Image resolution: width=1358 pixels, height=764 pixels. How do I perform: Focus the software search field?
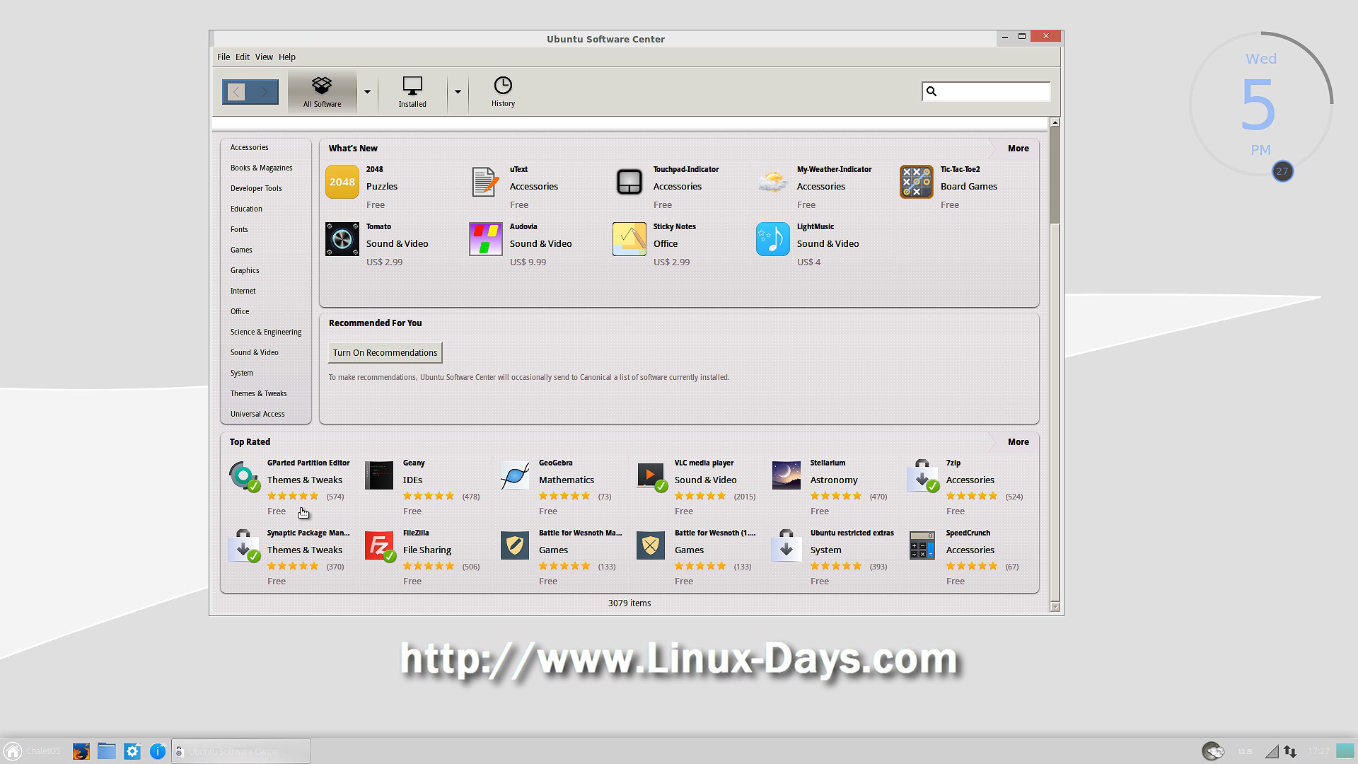coord(986,91)
